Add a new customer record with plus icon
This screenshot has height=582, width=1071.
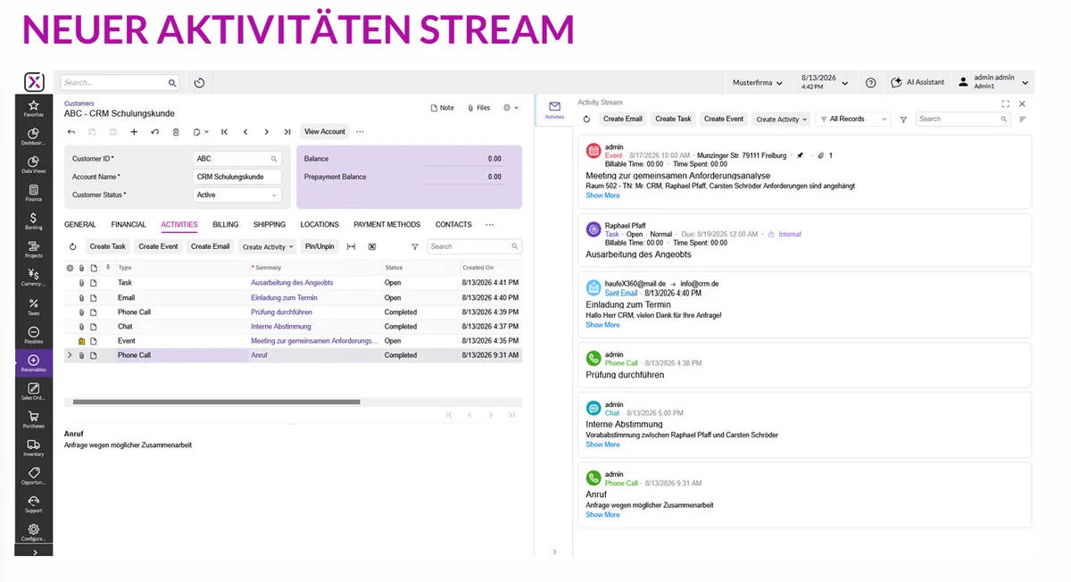point(134,132)
